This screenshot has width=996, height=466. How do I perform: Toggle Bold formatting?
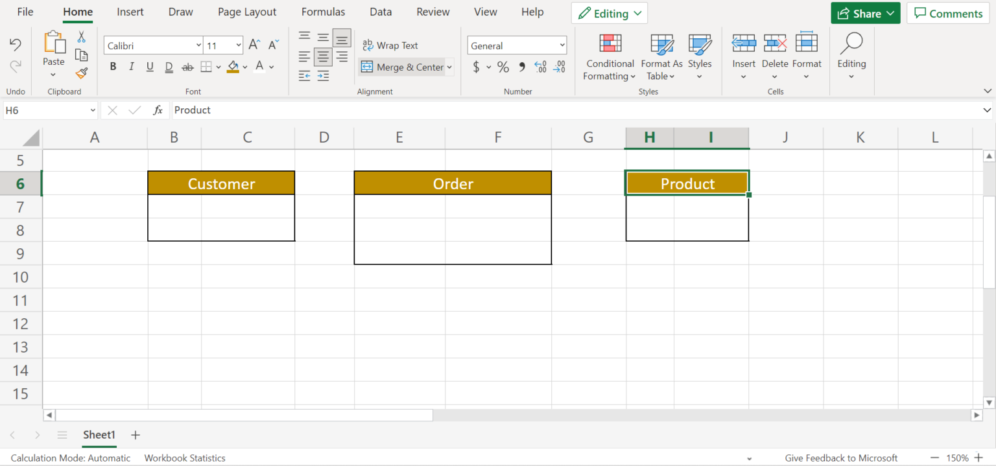(x=113, y=67)
